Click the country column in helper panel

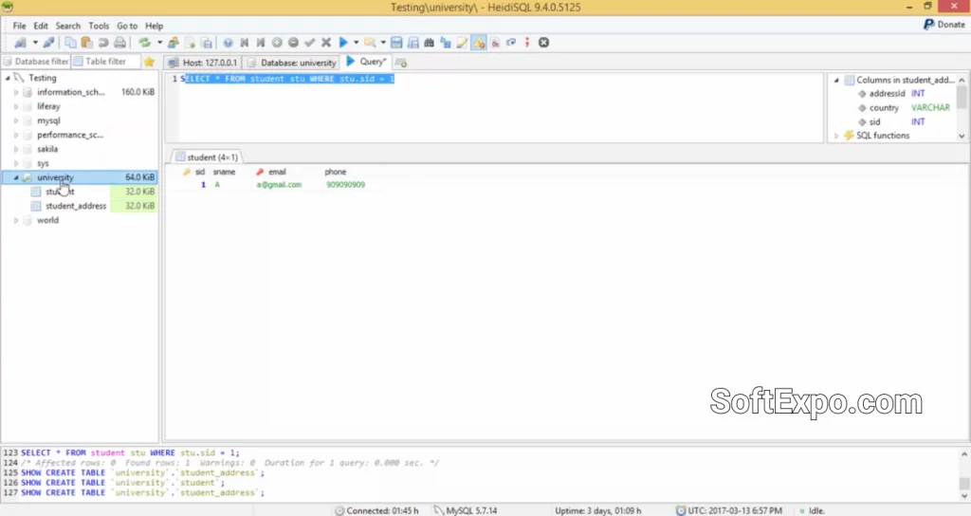884,108
